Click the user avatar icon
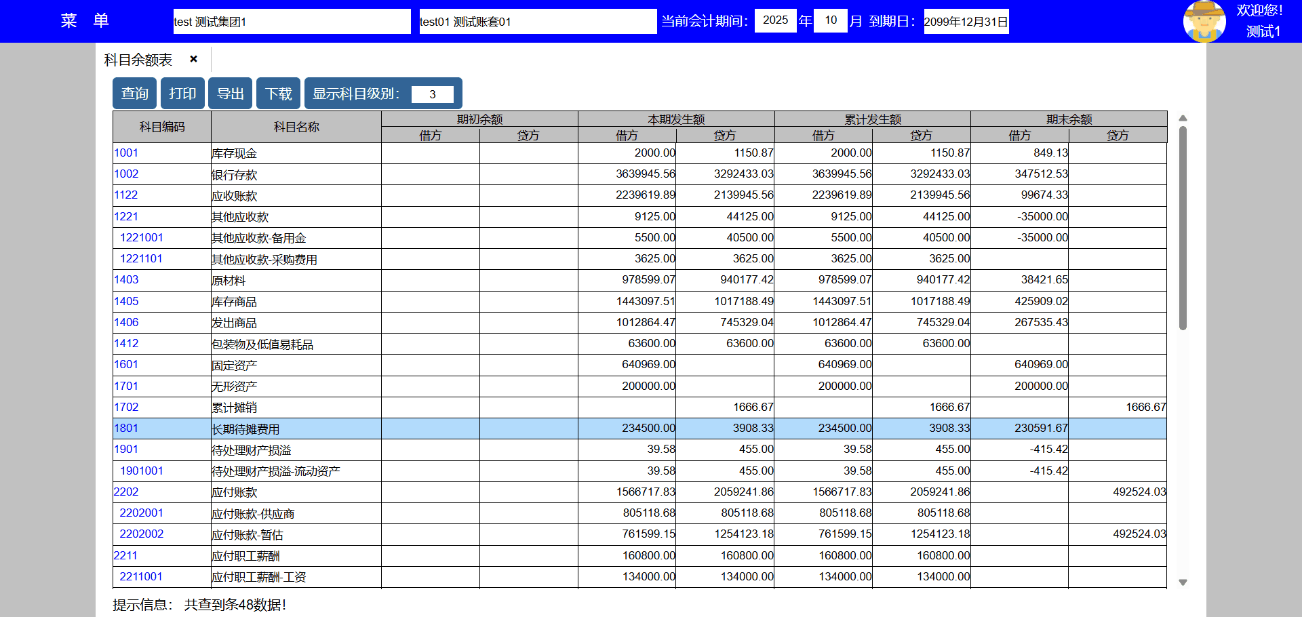This screenshot has width=1302, height=617. coord(1204,21)
